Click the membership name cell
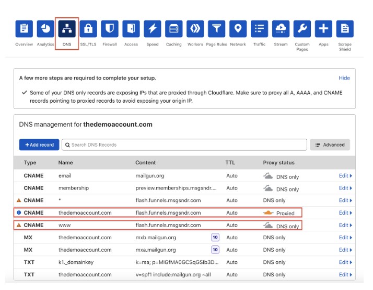Image resolution: width=373 pixels, height=290 pixels. coord(74,188)
